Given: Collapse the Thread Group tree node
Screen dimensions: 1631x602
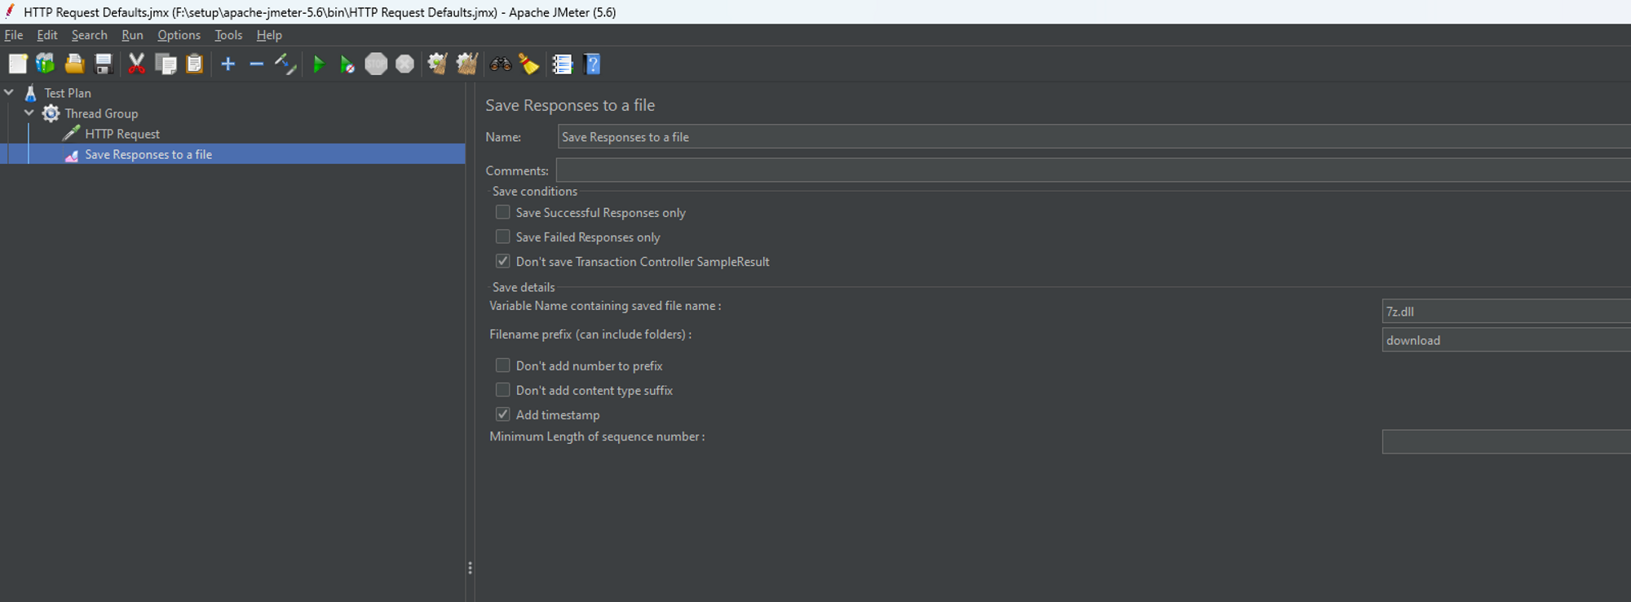Looking at the screenshot, I should pyautogui.click(x=29, y=113).
